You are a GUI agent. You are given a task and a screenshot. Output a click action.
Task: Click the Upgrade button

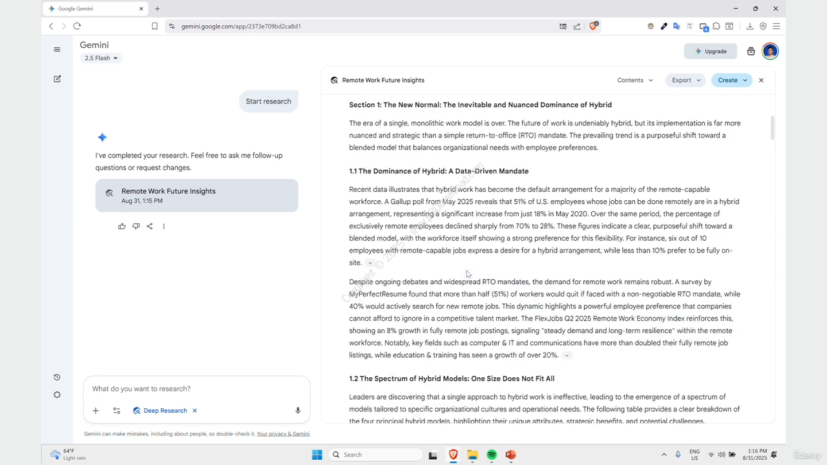(710, 51)
